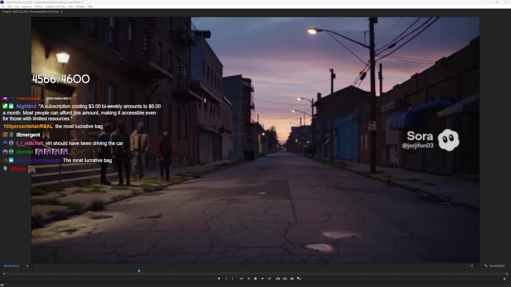The image size is (511, 287).
Task: Click the video frame in Program monitor
Action: pos(255,140)
